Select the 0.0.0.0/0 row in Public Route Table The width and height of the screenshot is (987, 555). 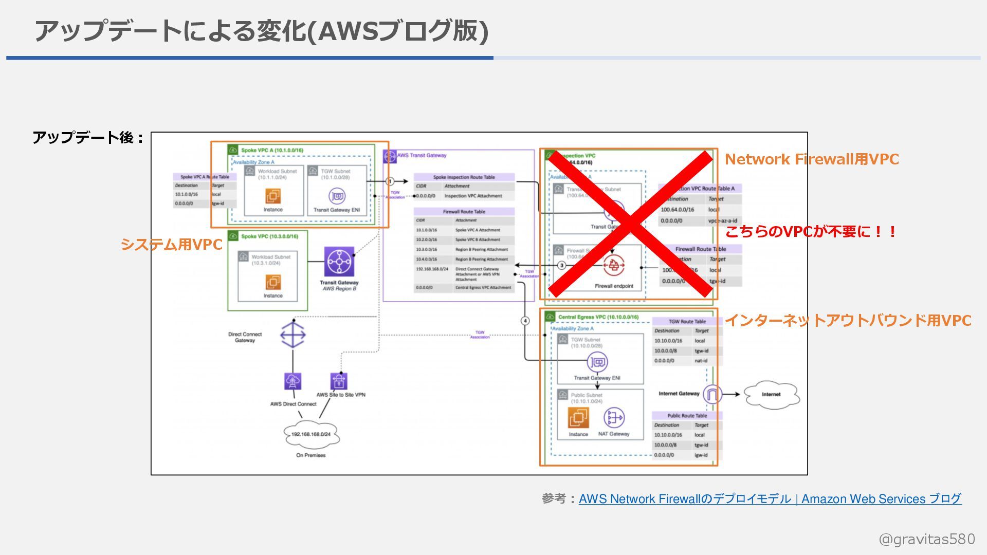click(x=687, y=455)
